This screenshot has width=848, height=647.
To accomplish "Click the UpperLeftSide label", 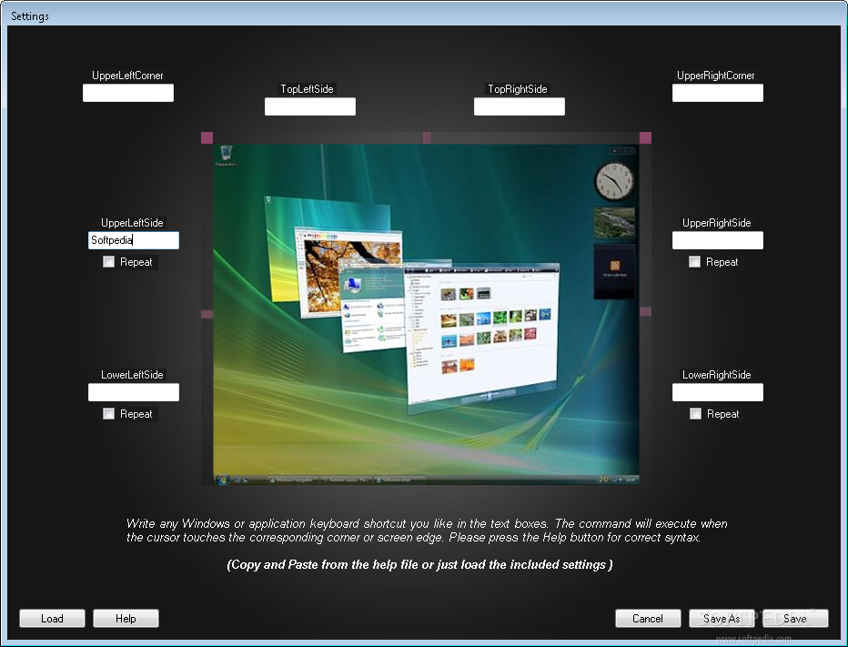I will (x=132, y=223).
